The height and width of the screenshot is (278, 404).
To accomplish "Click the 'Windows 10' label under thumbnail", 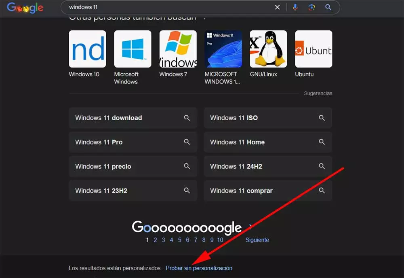I will [x=84, y=74].
